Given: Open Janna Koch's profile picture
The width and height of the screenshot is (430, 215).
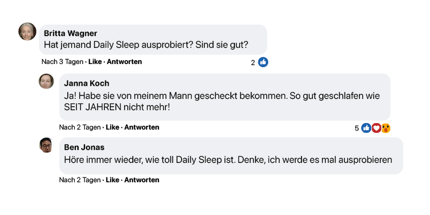Looking at the screenshot, I should coord(46,81).
